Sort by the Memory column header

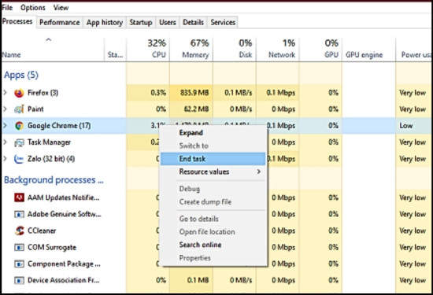(191, 49)
